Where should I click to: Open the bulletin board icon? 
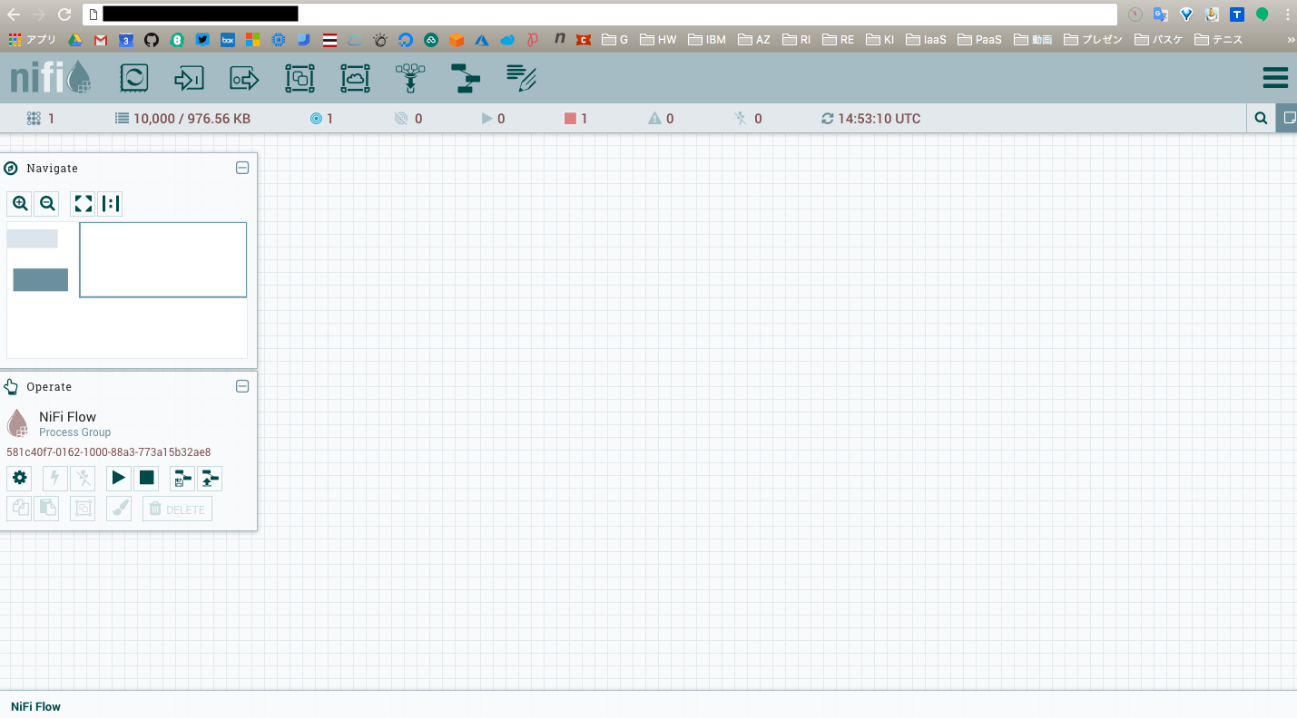pyautogui.click(x=1287, y=118)
